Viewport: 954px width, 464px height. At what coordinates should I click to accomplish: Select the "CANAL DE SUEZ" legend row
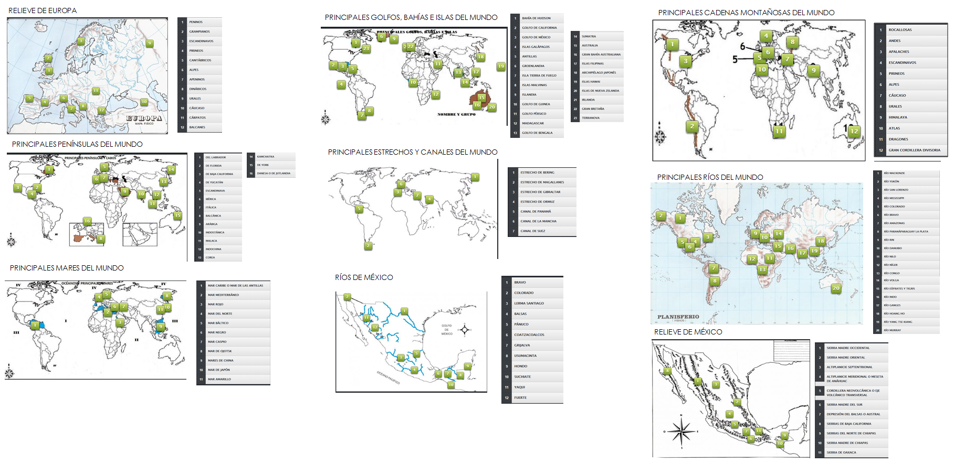pyautogui.click(x=542, y=231)
